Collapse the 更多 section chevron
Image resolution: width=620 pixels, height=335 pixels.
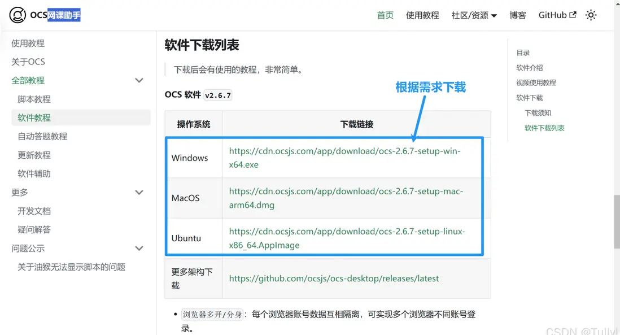pyautogui.click(x=139, y=192)
